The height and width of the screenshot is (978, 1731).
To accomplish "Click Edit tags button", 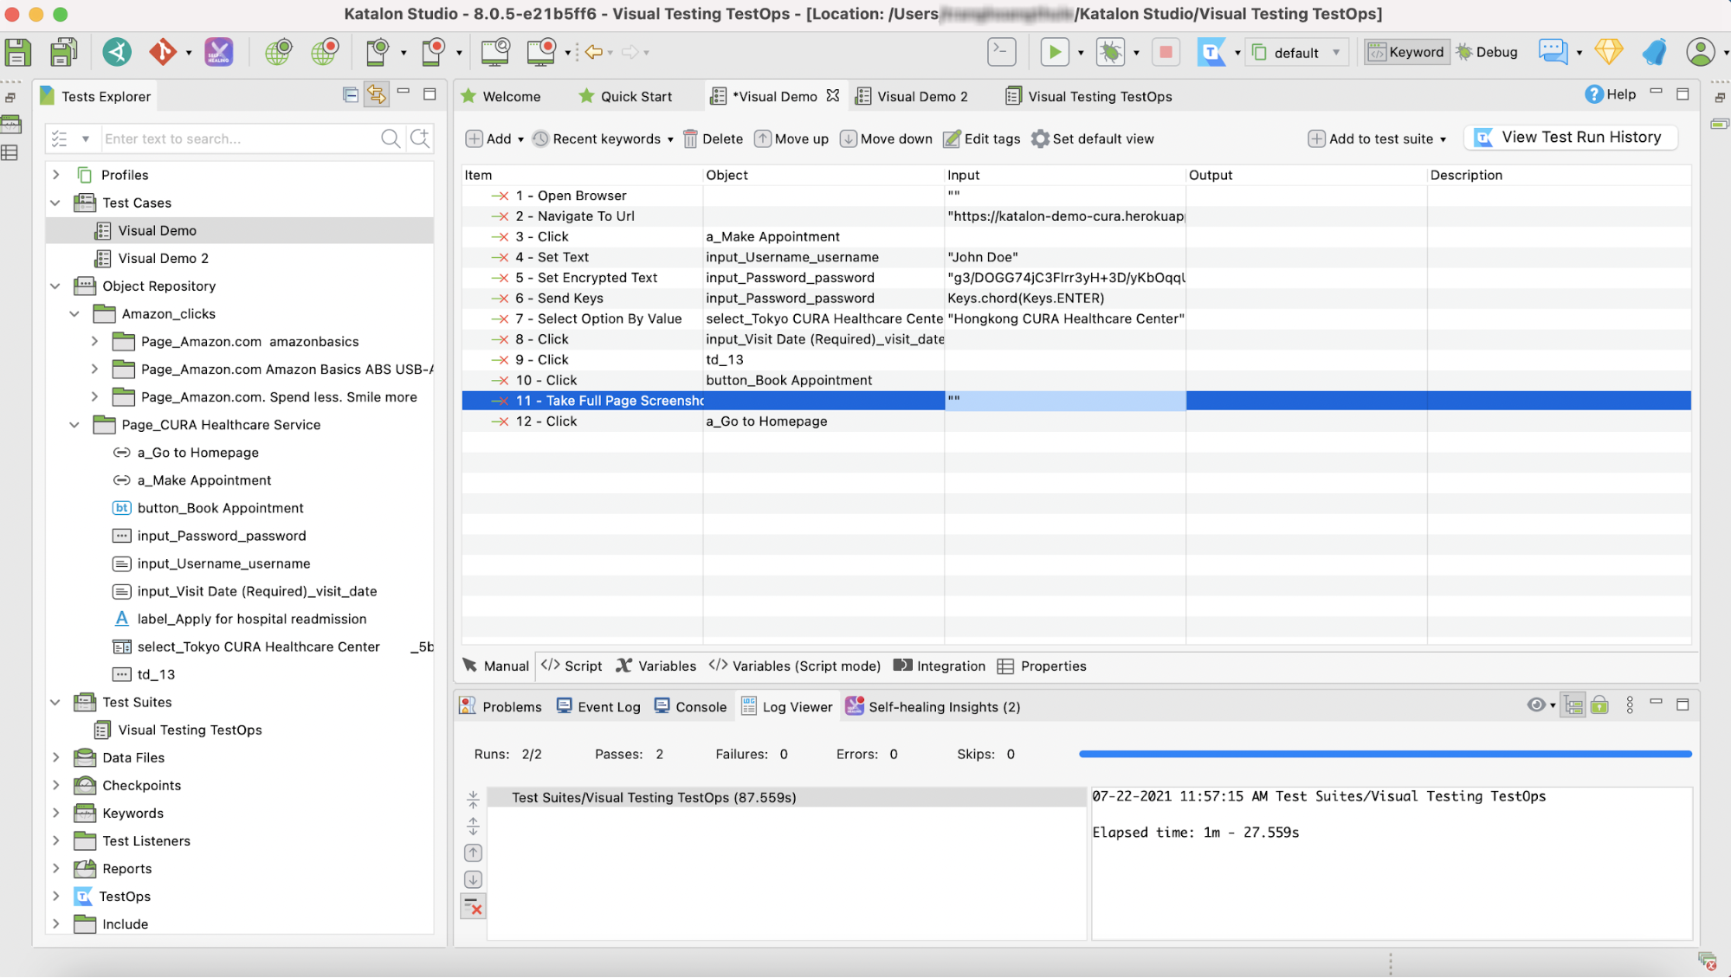I will [x=982, y=138].
